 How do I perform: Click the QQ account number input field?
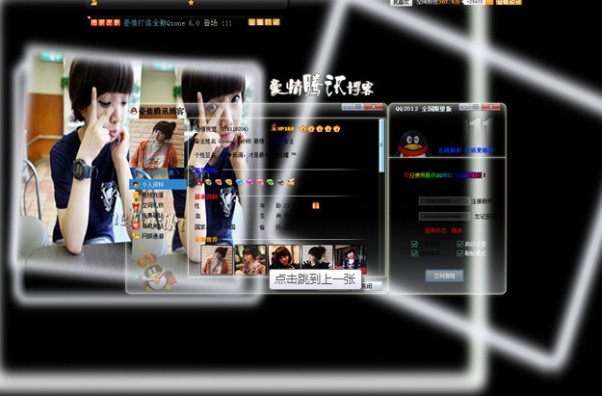coord(444,200)
